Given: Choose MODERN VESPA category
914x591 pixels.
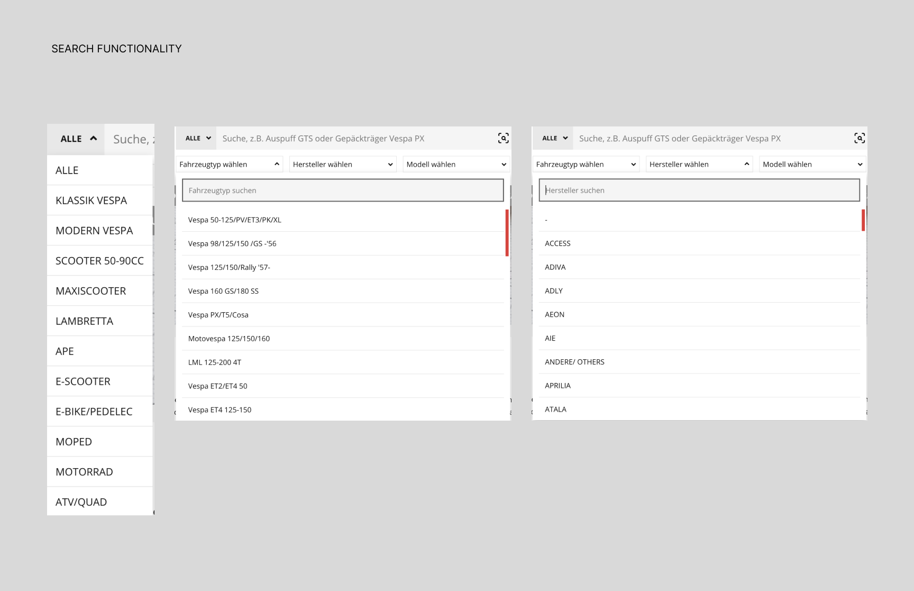Looking at the screenshot, I should (x=94, y=231).
